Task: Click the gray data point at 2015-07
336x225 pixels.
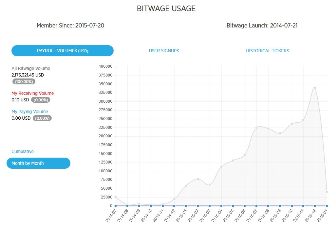Action: 256,128
